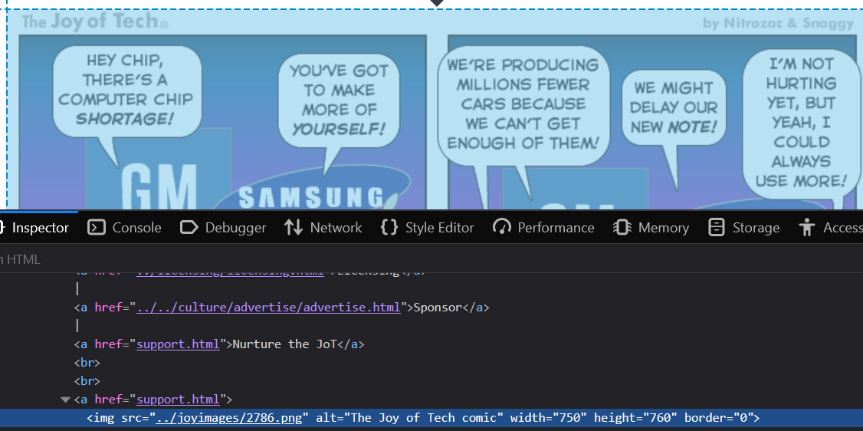Click the Joy of Tech comic image

pos(435,110)
